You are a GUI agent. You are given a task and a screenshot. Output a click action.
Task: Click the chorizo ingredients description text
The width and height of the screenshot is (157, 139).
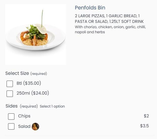[x=110, y=29]
